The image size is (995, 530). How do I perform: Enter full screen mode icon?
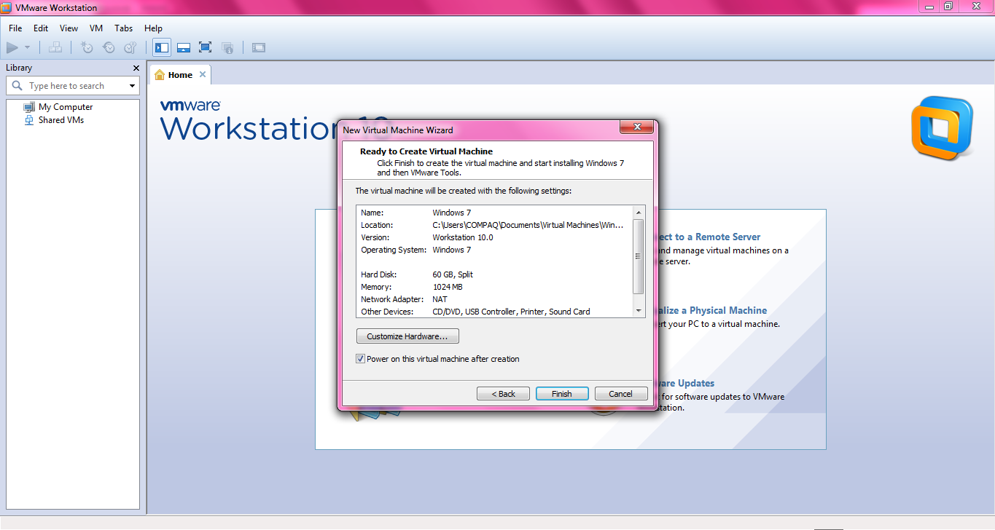pos(206,48)
